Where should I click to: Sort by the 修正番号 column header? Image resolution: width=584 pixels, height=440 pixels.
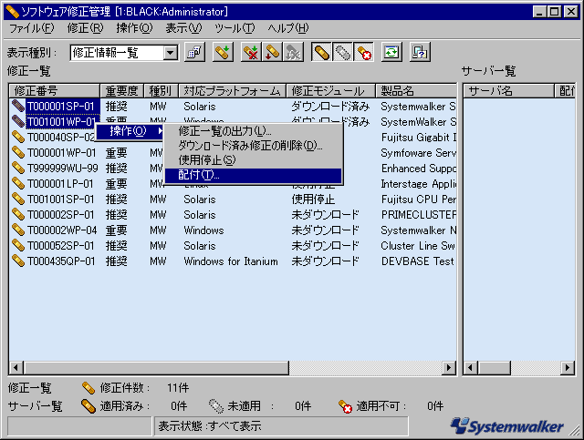coord(55,90)
